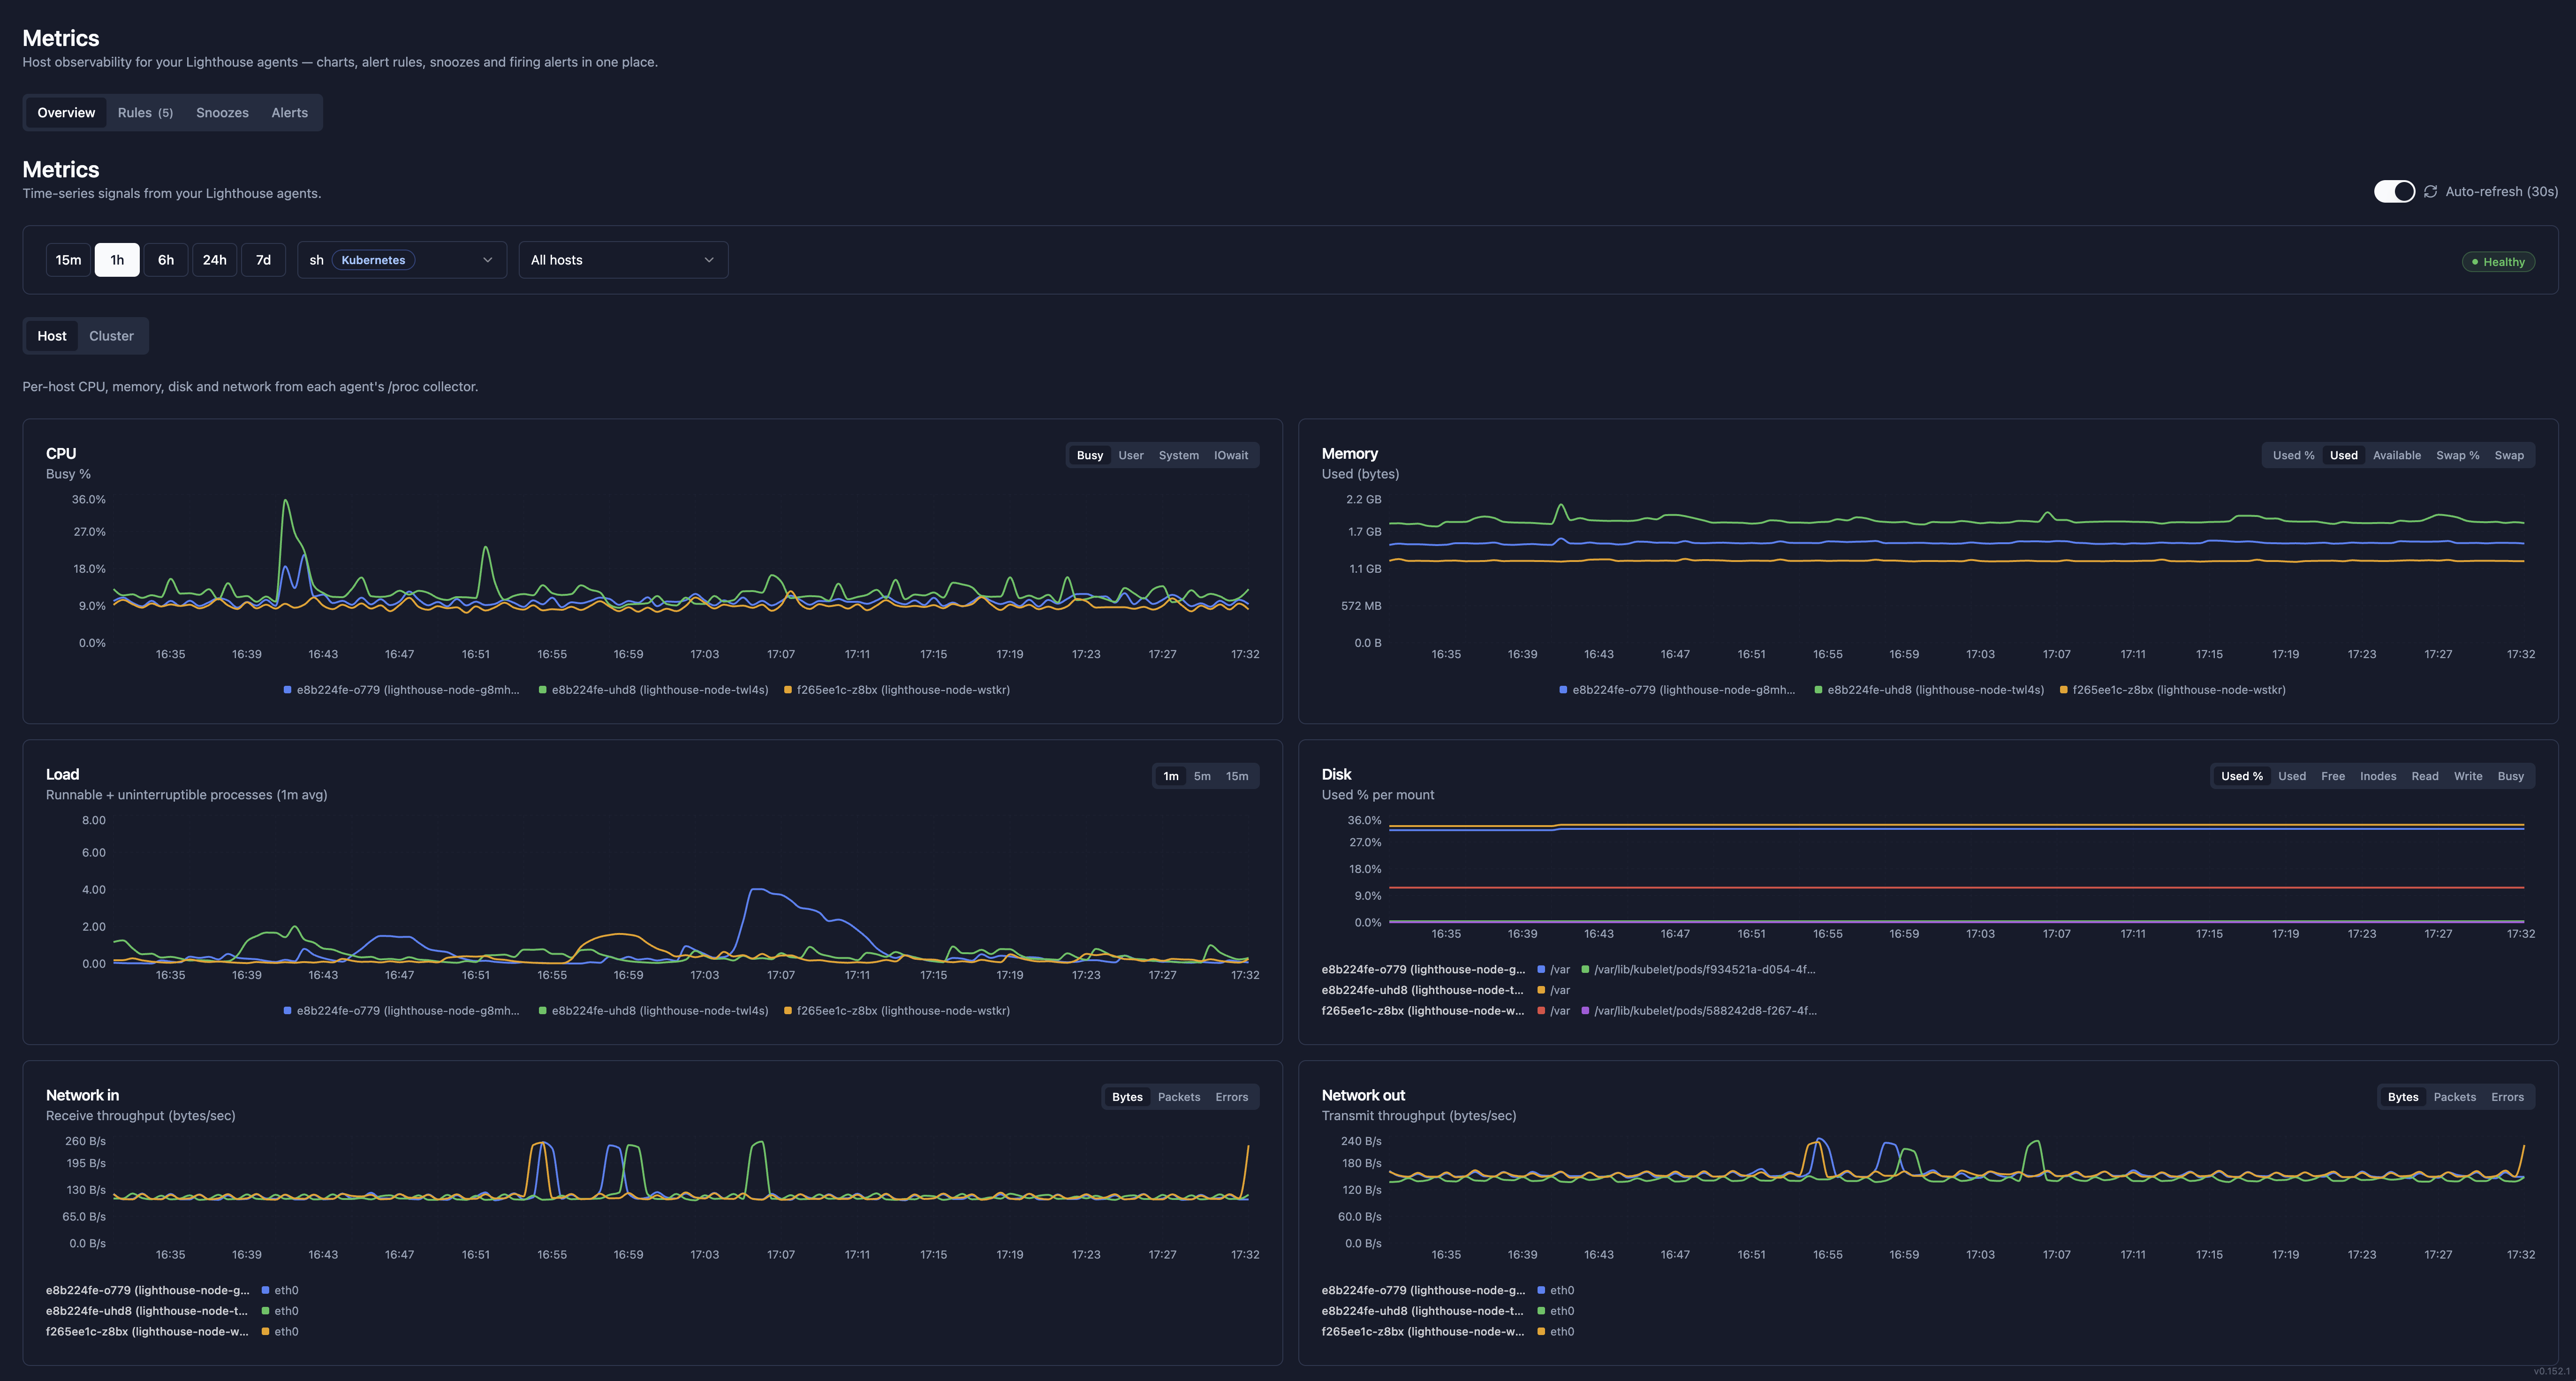
Task: Click blue eth0 swatch in Network in legend
Action: tap(265, 1290)
